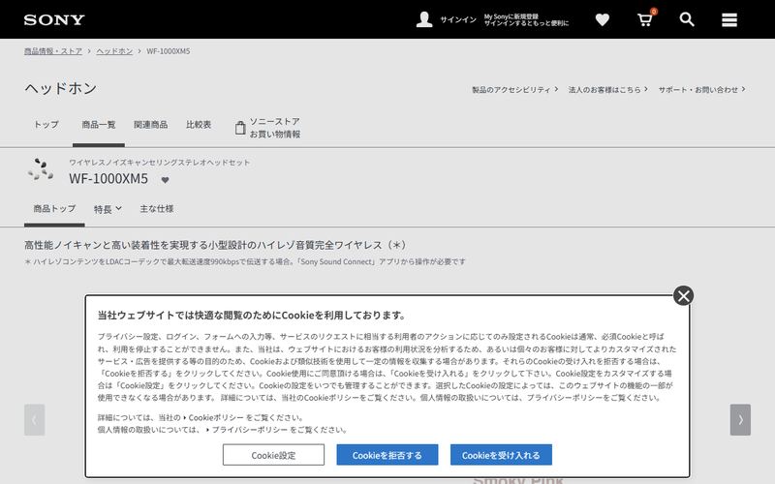The width and height of the screenshot is (775, 484).
Task: Click the cookie notice headline text
Action: click(252, 316)
